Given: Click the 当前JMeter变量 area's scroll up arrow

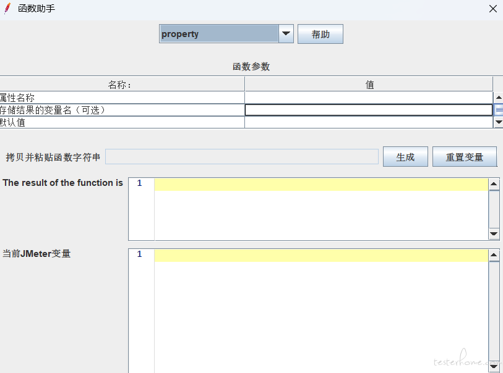Looking at the screenshot, I should tap(494, 254).
